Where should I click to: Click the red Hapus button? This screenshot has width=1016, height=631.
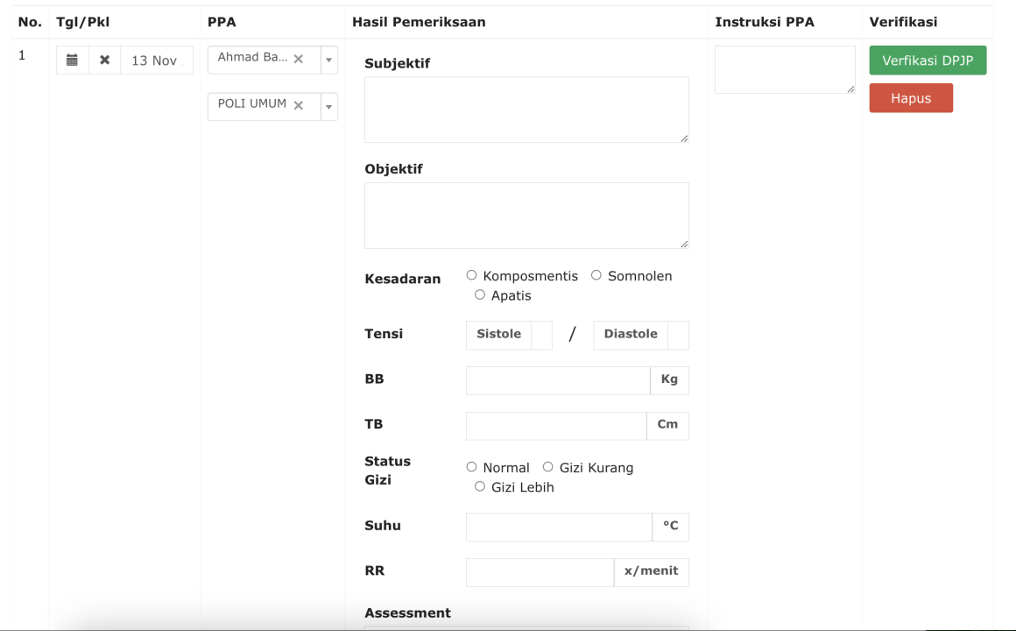click(911, 98)
